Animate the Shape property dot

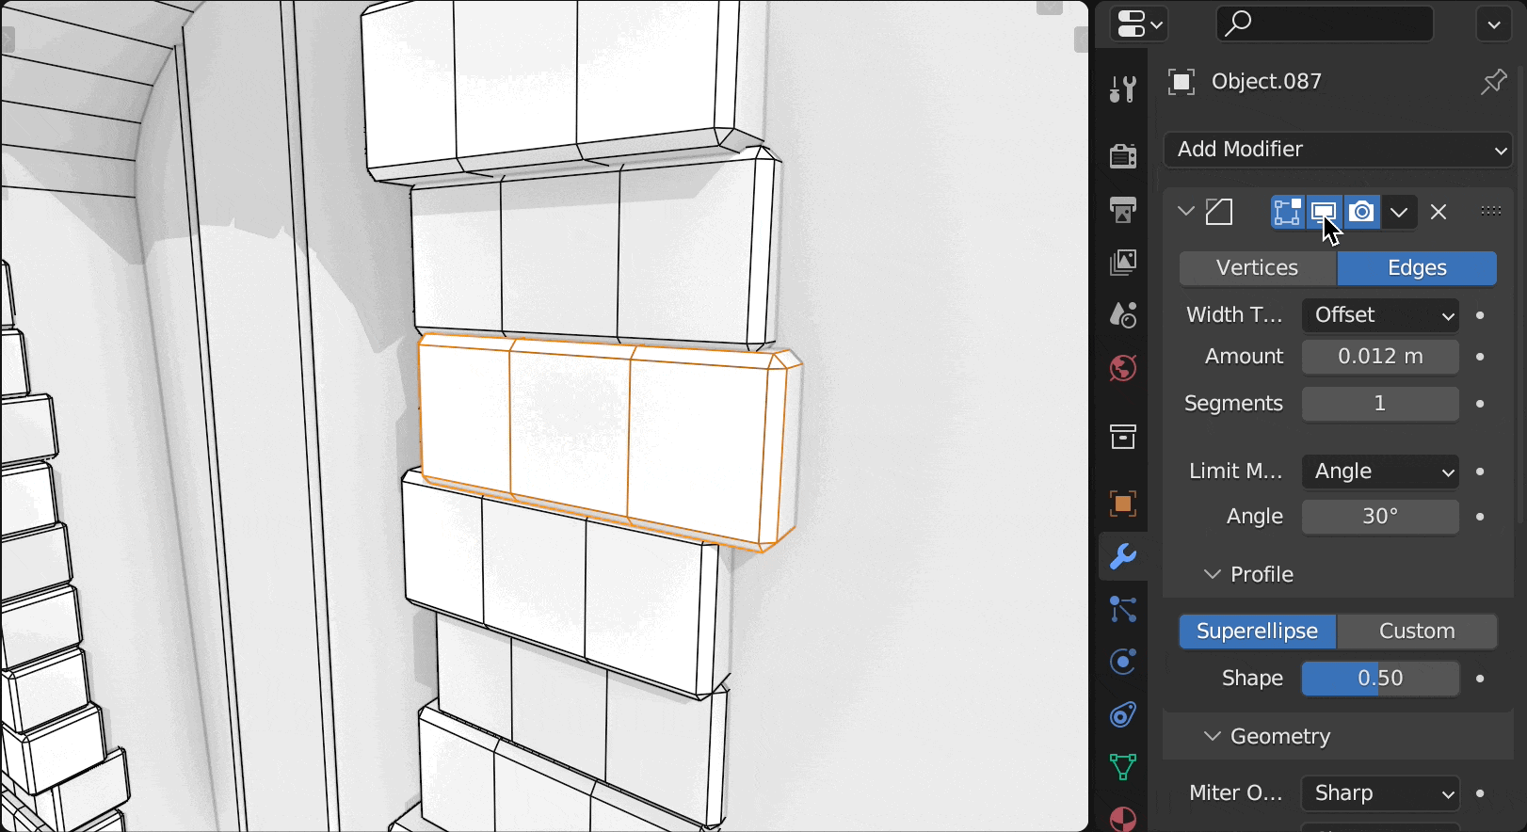[x=1480, y=679]
